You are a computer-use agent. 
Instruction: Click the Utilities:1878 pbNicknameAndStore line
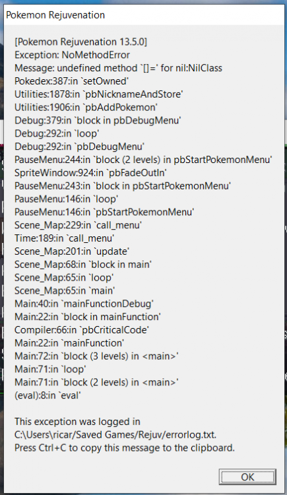click(x=99, y=94)
